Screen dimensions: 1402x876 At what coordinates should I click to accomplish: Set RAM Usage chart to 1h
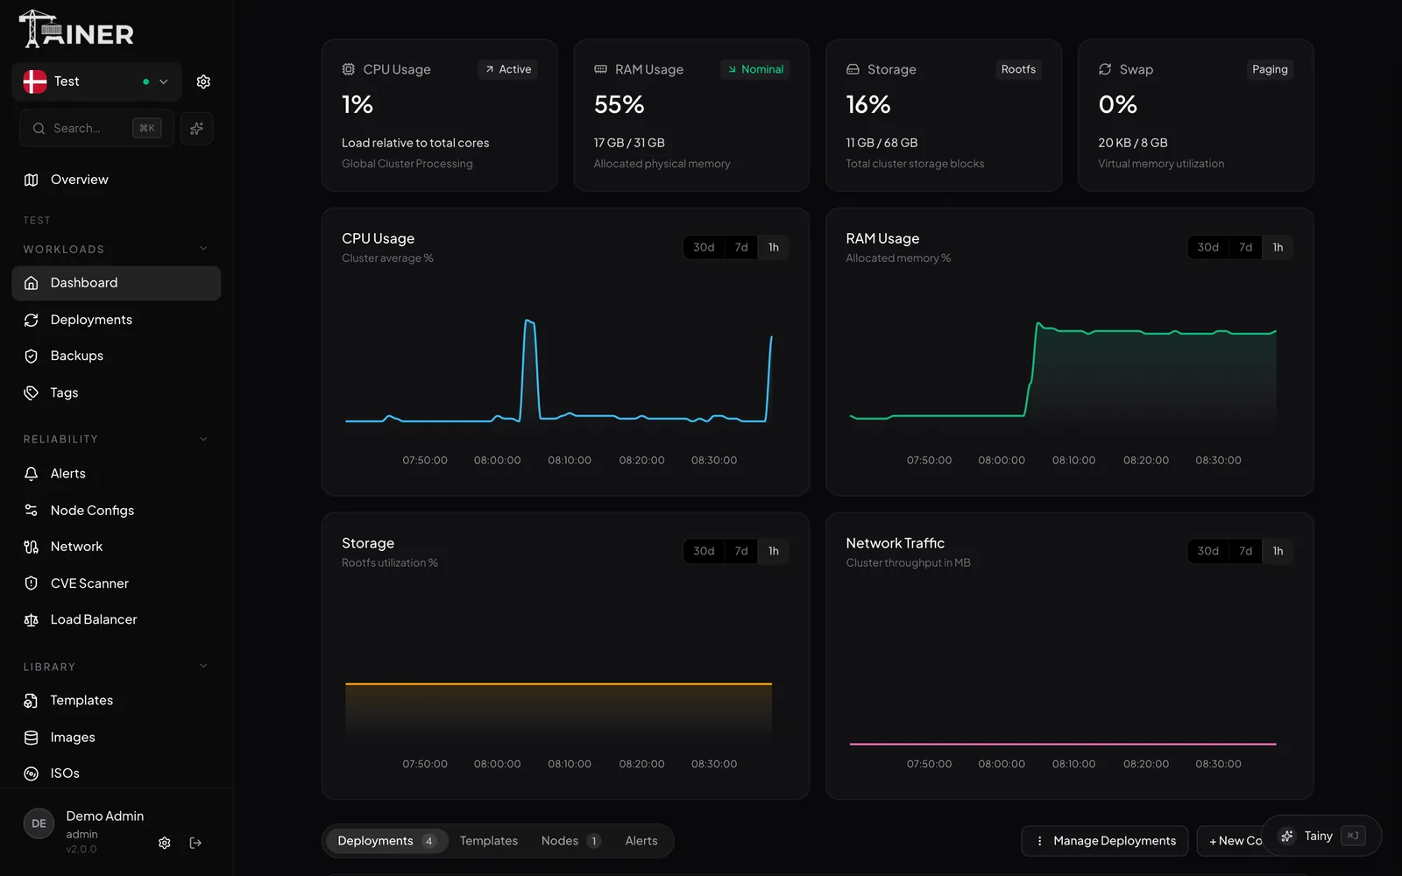tap(1278, 247)
